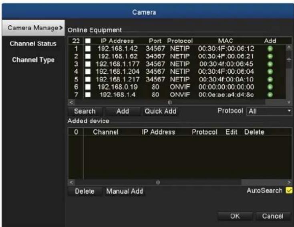294x227 pixels.
Task: Tick the checkbox for 192.168.1.217
Action: pos(88,79)
